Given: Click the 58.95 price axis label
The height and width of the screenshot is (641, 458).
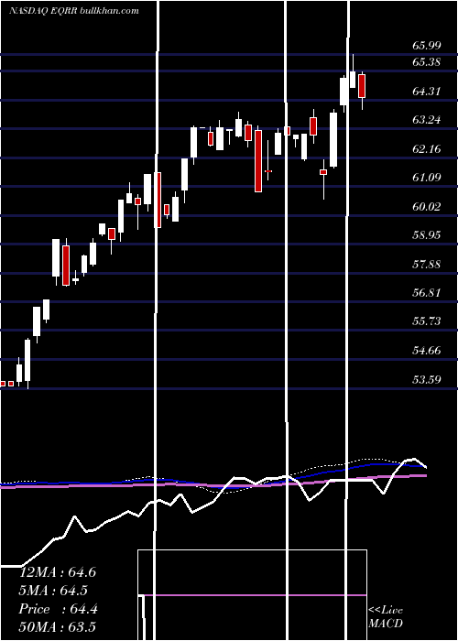Looking at the screenshot, I should (x=427, y=235).
